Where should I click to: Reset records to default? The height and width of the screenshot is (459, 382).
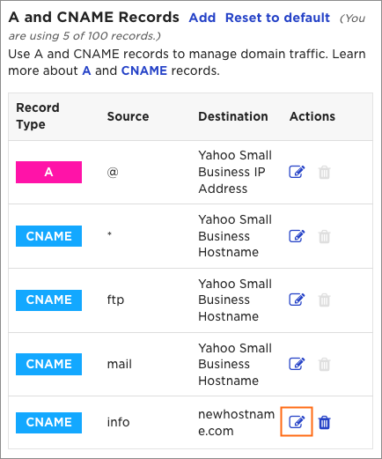pos(277,18)
